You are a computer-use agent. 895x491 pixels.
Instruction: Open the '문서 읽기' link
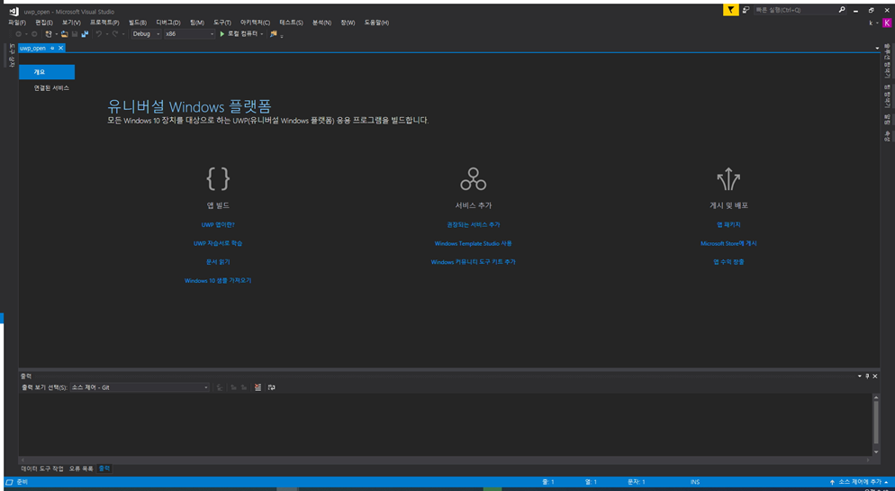(x=218, y=261)
